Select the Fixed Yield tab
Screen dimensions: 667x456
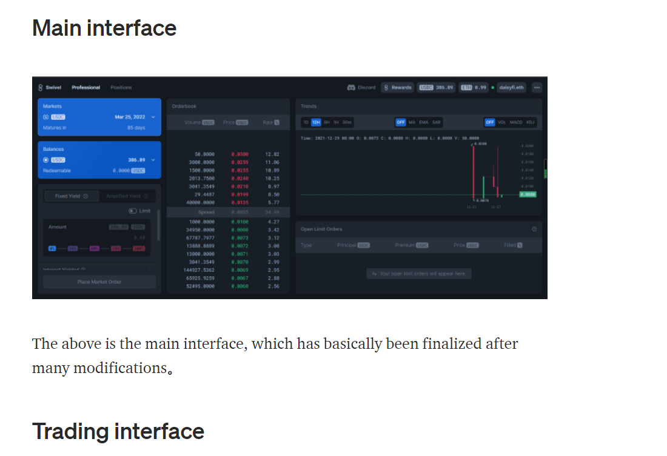pyautogui.click(x=72, y=196)
